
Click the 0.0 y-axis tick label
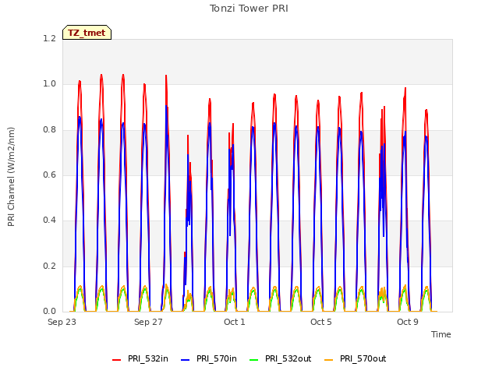point(49,311)
